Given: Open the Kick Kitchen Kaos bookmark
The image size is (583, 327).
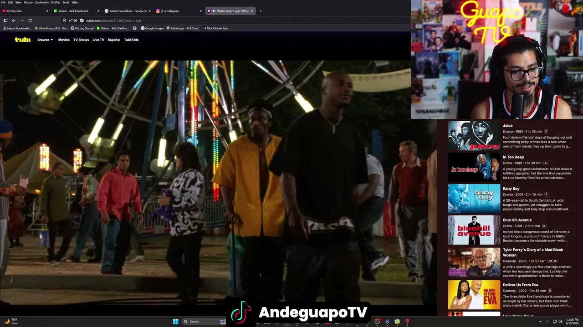Looking at the screenshot, I should 215,28.
